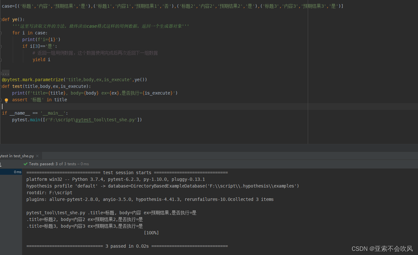Expand the folded '...' code region
The width and height of the screenshot is (418, 255).
pos(6,73)
